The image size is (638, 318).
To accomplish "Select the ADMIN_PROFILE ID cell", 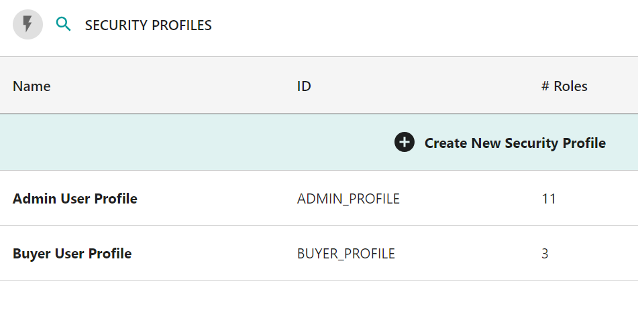I will point(348,198).
